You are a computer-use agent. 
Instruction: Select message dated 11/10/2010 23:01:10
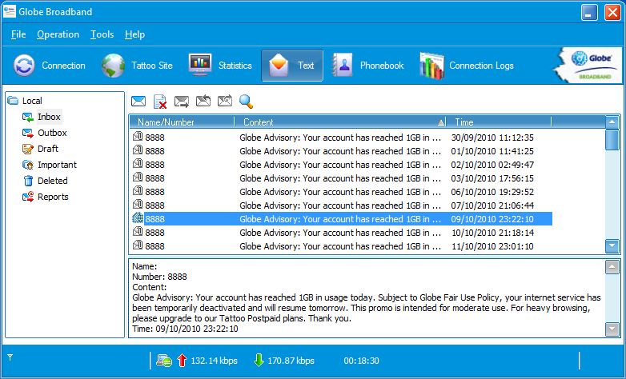tap(340, 246)
